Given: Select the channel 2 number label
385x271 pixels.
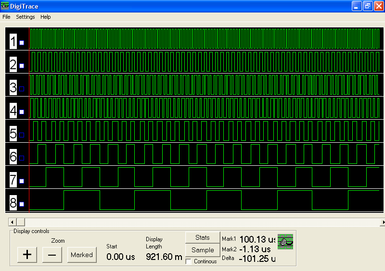Looking at the screenshot, I should pyautogui.click(x=13, y=64).
